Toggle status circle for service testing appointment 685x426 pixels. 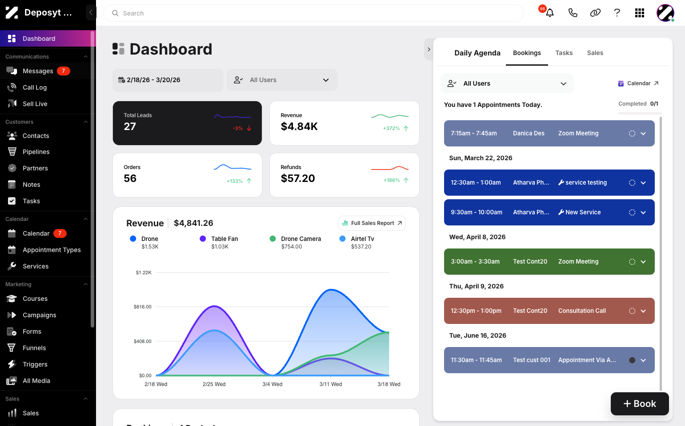[x=632, y=183]
